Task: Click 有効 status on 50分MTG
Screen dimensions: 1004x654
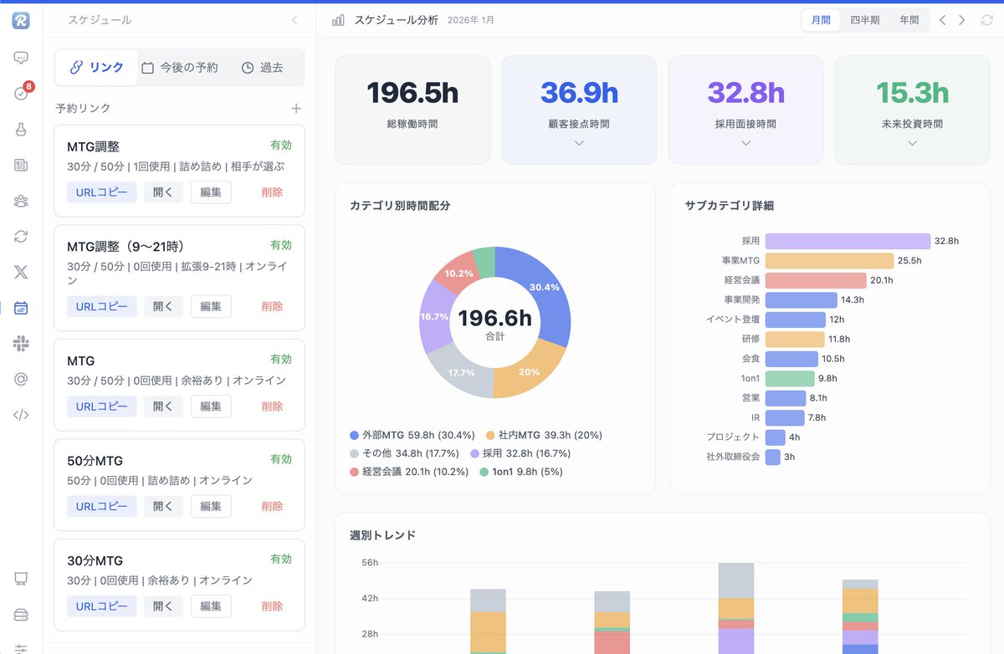Action: (x=281, y=459)
